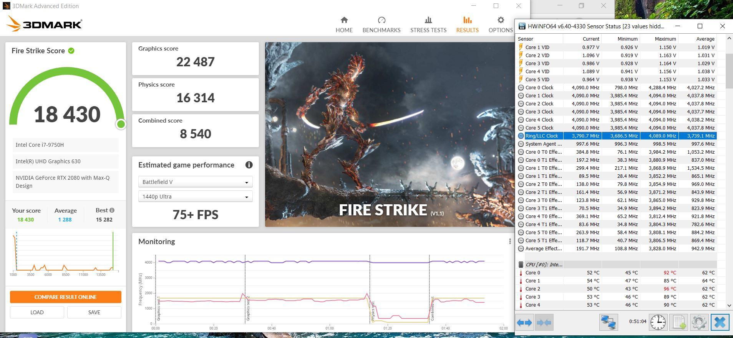Click the clock icon of Core 0 Clock row
Image resolution: width=733 pixels, height=338 pixels.
[x=521, y=87]
